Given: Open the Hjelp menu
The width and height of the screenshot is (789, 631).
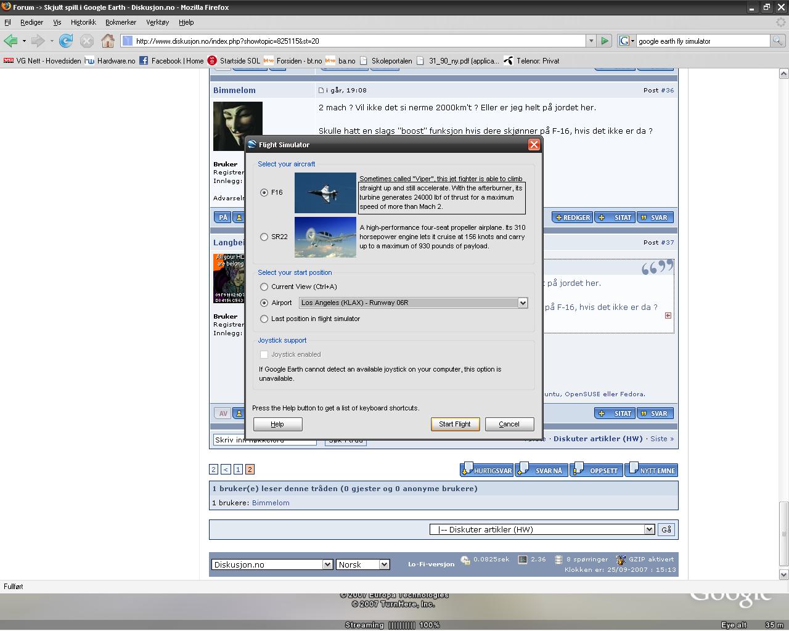Looking at the screenshot, I should [x=186, y=22].
